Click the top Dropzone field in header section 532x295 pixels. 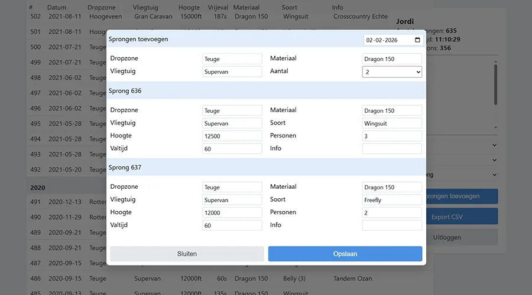click(x=232, y=59)
